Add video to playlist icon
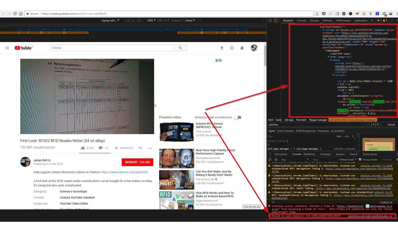The width and height of the screenshot is (398, 232). click(x=140, y=148)
